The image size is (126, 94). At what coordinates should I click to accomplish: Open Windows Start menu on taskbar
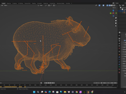(34, 92)
